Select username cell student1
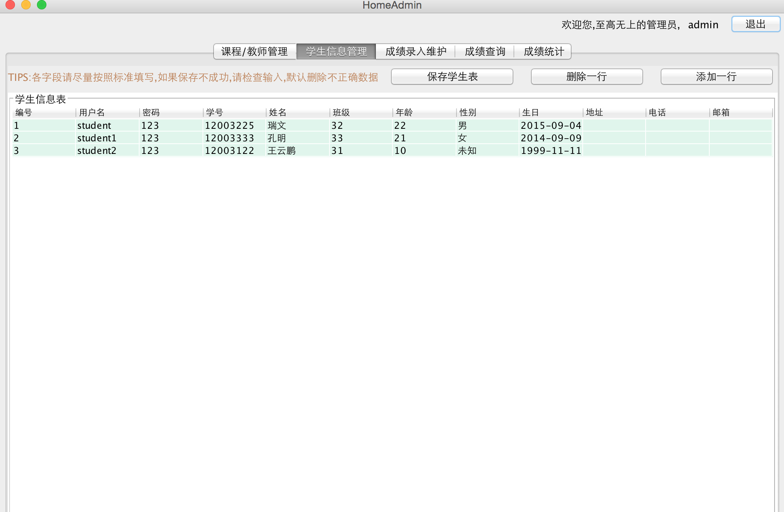Screen dimensions: 784x512 point(97,138)
